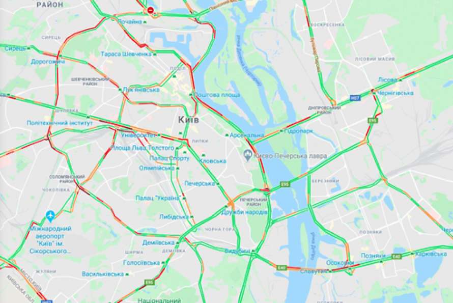The image size is (453, 303).
Task: Select the Політехнічний інститут station
Action: 60,123
